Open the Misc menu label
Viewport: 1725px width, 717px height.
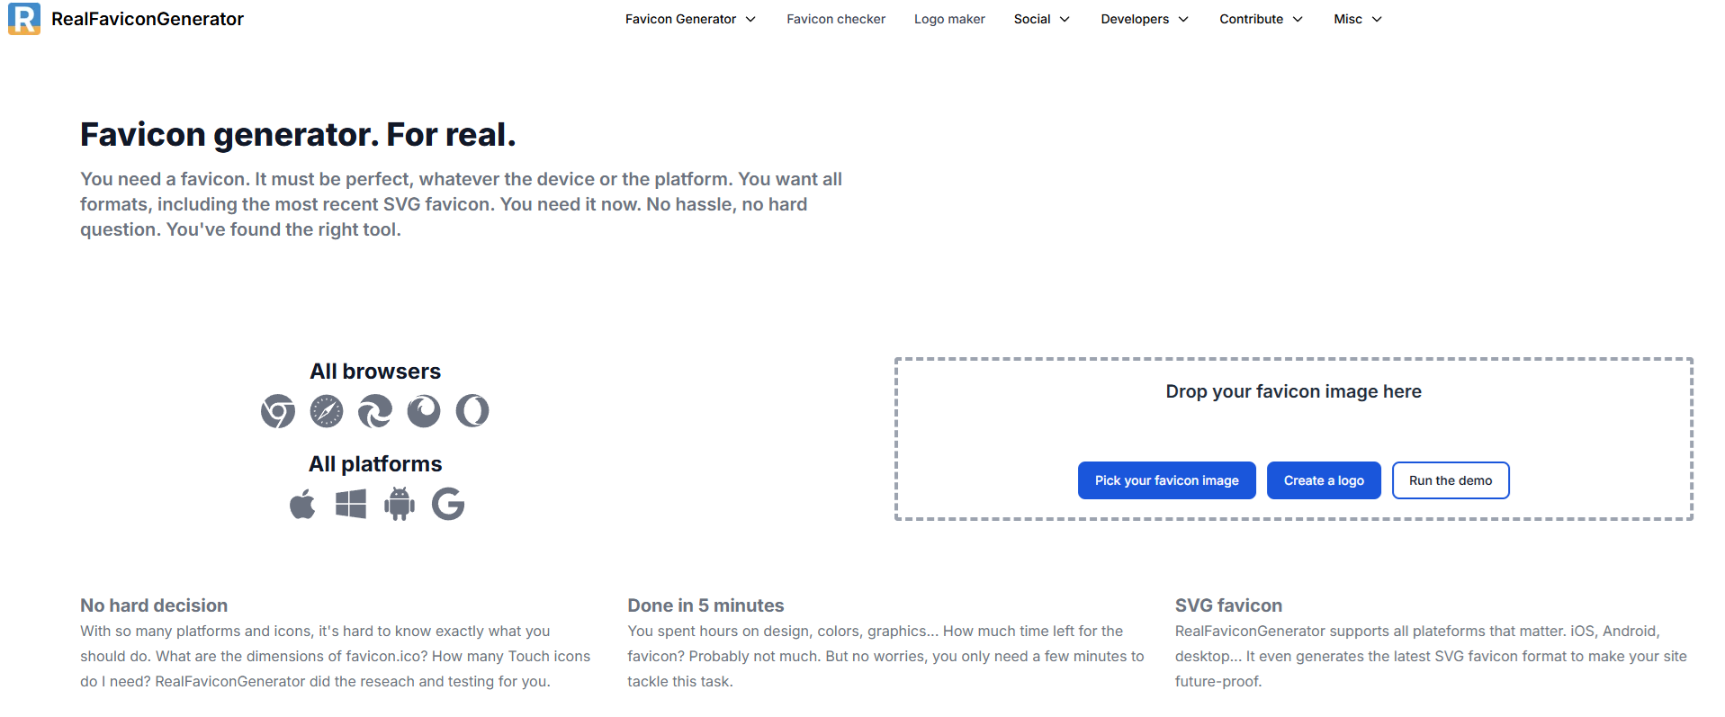(1348, 19)
